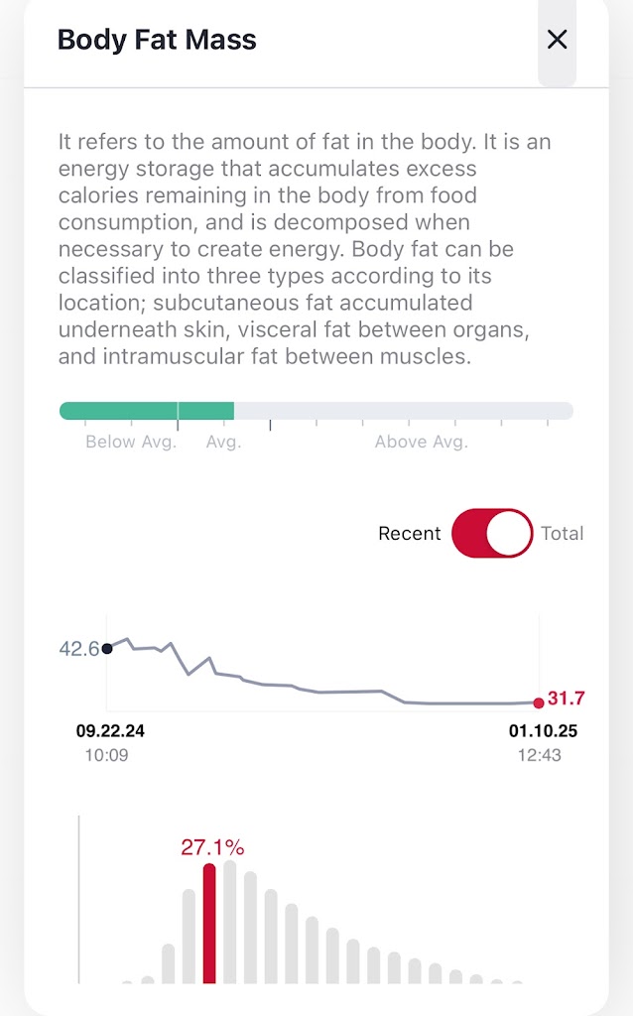
Task: Select the Total view label
Action: [562, 534]
